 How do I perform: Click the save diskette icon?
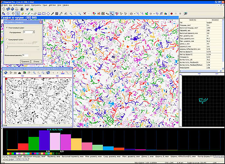pyautogui.click(x=12, y=9)
